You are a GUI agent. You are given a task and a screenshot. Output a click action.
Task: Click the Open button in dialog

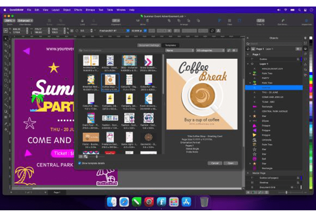click(231, 163)
